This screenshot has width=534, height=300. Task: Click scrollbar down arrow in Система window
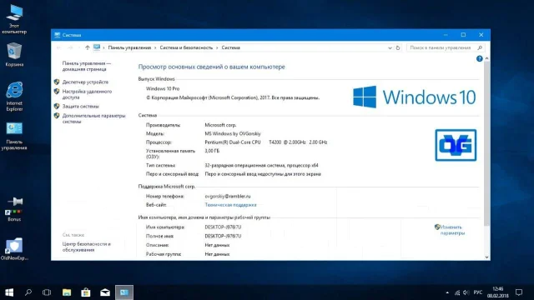[486, 257]
